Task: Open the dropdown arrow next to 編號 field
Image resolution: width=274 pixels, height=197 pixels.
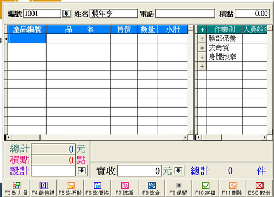Action: point(66,14)
